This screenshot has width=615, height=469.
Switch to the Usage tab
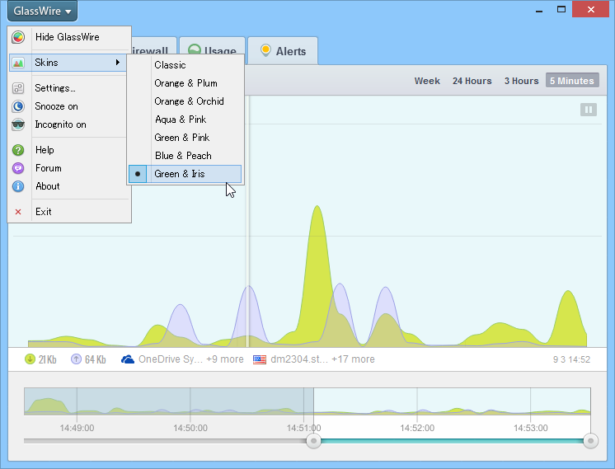coord(212,46)
